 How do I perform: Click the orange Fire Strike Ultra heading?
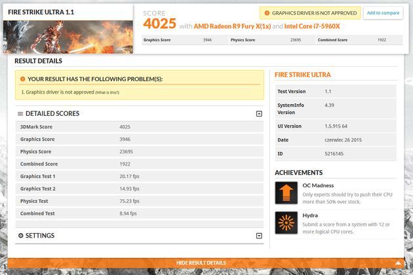(x=303, y=75)
